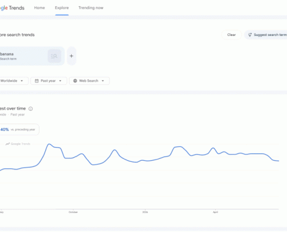Click Suggest search terms button
The image size is (287, 232).
[266, 35]
